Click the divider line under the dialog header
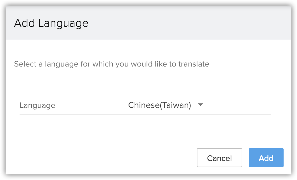This screenshot has height=180, width=297. tap(148, 40)
